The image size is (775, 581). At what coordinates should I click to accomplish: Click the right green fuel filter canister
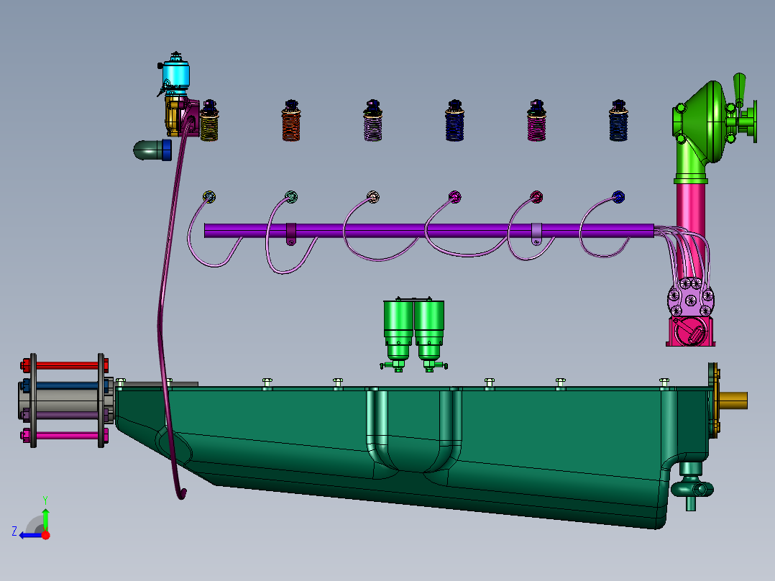pyautogui.click(x=429, y=334)
